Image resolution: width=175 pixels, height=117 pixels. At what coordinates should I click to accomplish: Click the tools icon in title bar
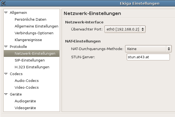(4, 4)
